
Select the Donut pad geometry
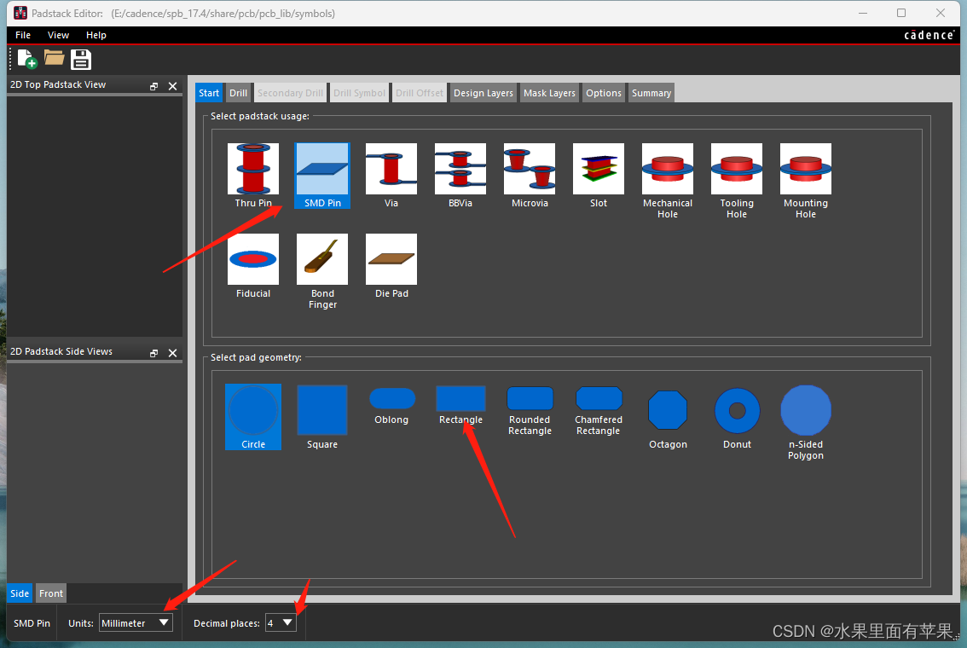[737, 417]
